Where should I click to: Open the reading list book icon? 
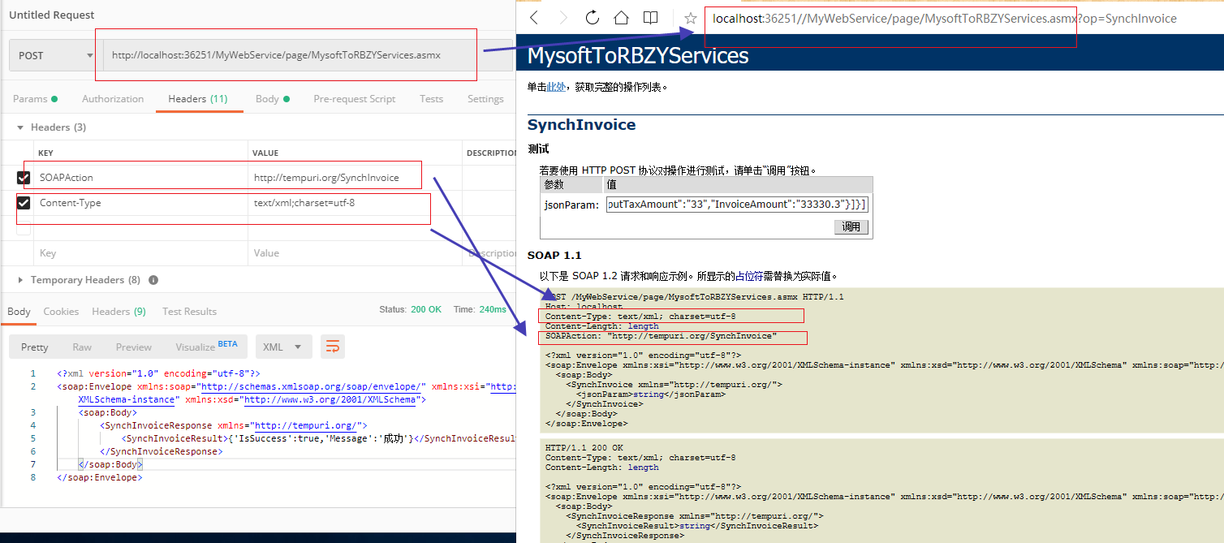[x=649, y=18]
